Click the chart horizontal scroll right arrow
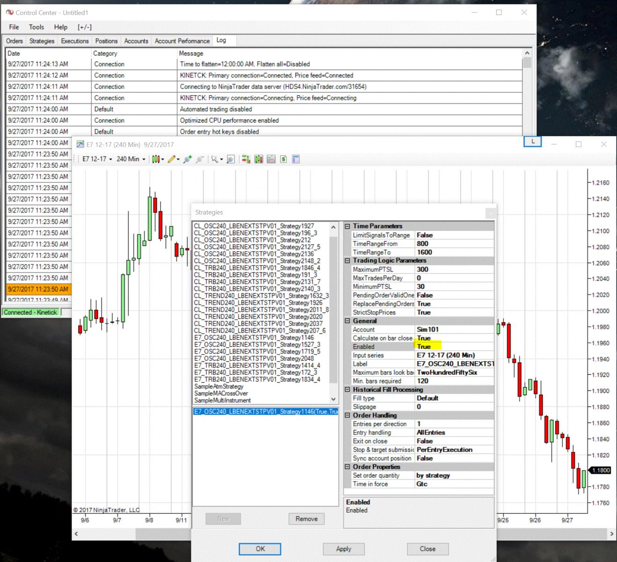Screen dimensions: 617x562 tap(611, 534)
